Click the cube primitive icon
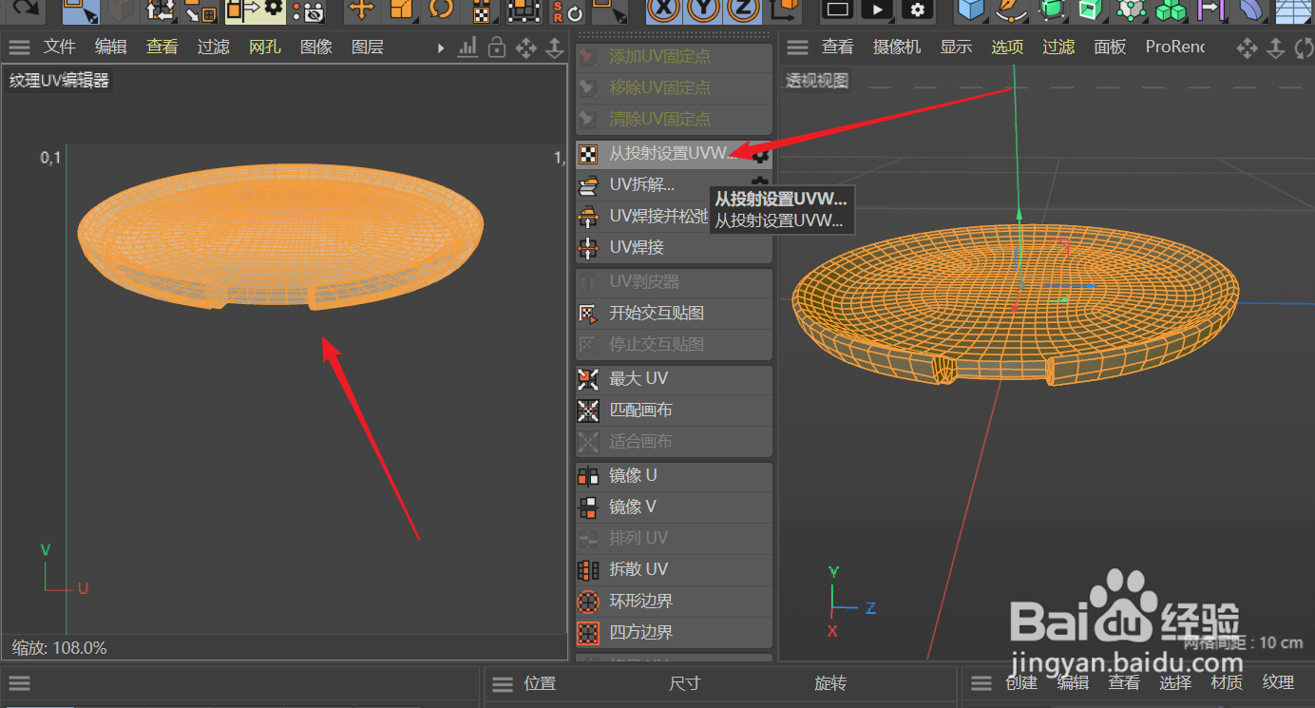 point(970,10)
